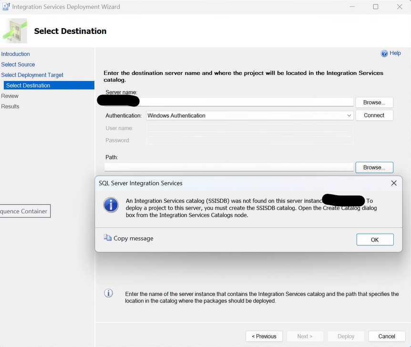
Task: Close the Deployment Wizard window
Action: click(400, 7)
